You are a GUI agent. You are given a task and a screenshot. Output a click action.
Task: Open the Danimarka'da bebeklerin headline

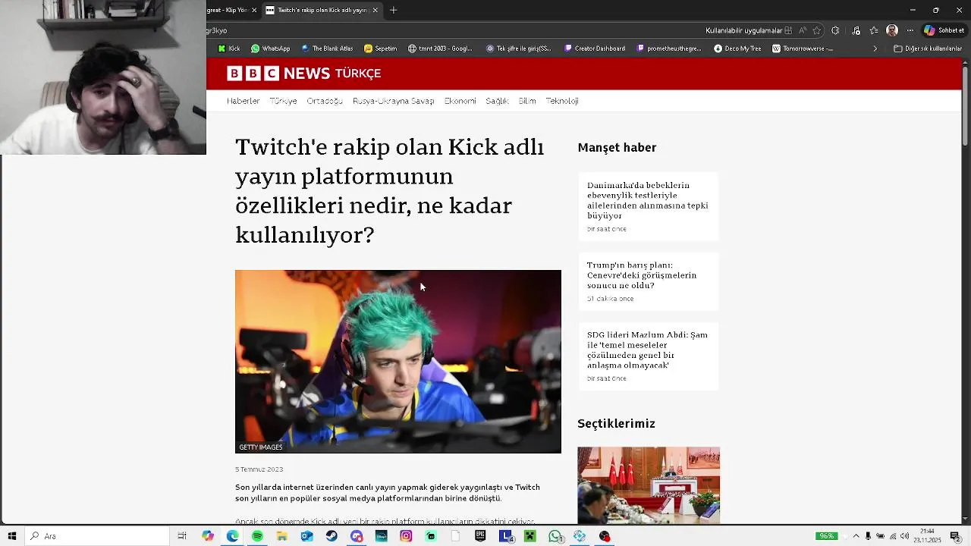648,200
